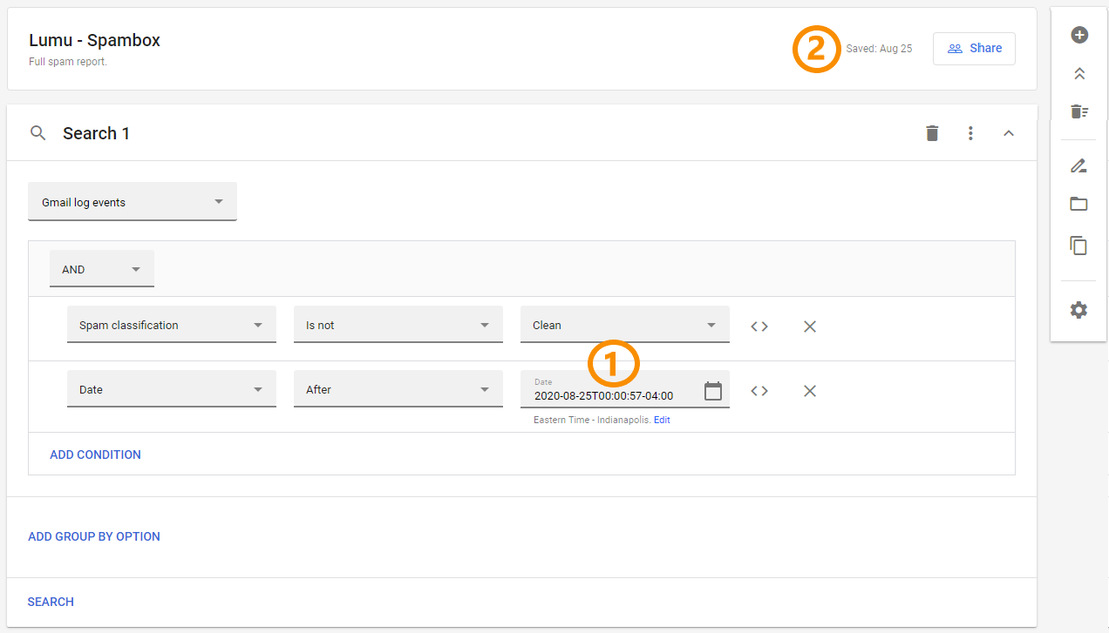Click the duplicate copy icon in the sidebar
The width and height of the screenshot is (1109, 633).
click(1078, 246)
